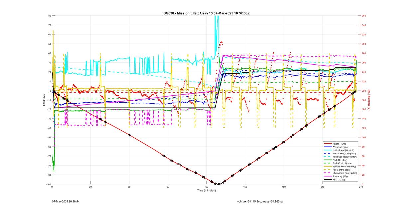399x207 pixels.
Task: Click the 'Time (minutes)' x-axis label
Action: 206,190
